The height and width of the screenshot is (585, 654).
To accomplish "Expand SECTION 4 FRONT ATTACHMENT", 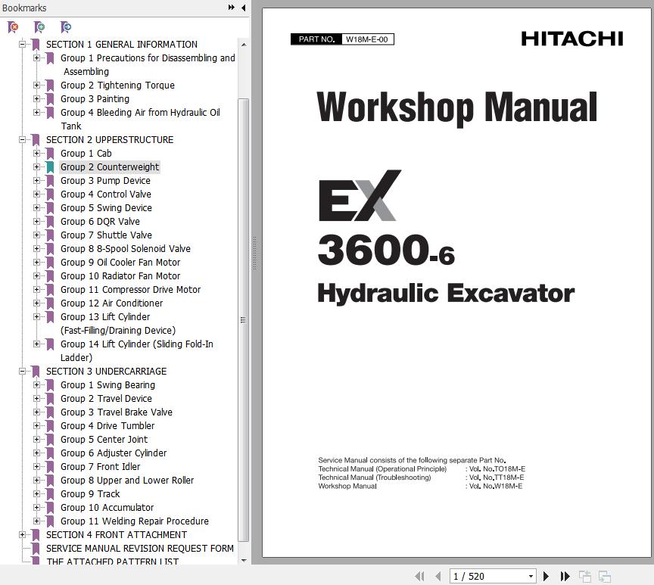I will pyautogui.click(x=23, y=534).
